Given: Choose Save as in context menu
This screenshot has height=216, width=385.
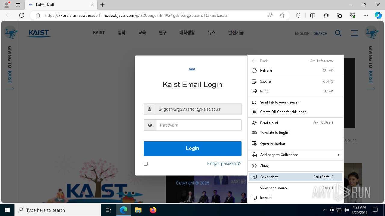Looking at the screenshot, I should [295, 82].
